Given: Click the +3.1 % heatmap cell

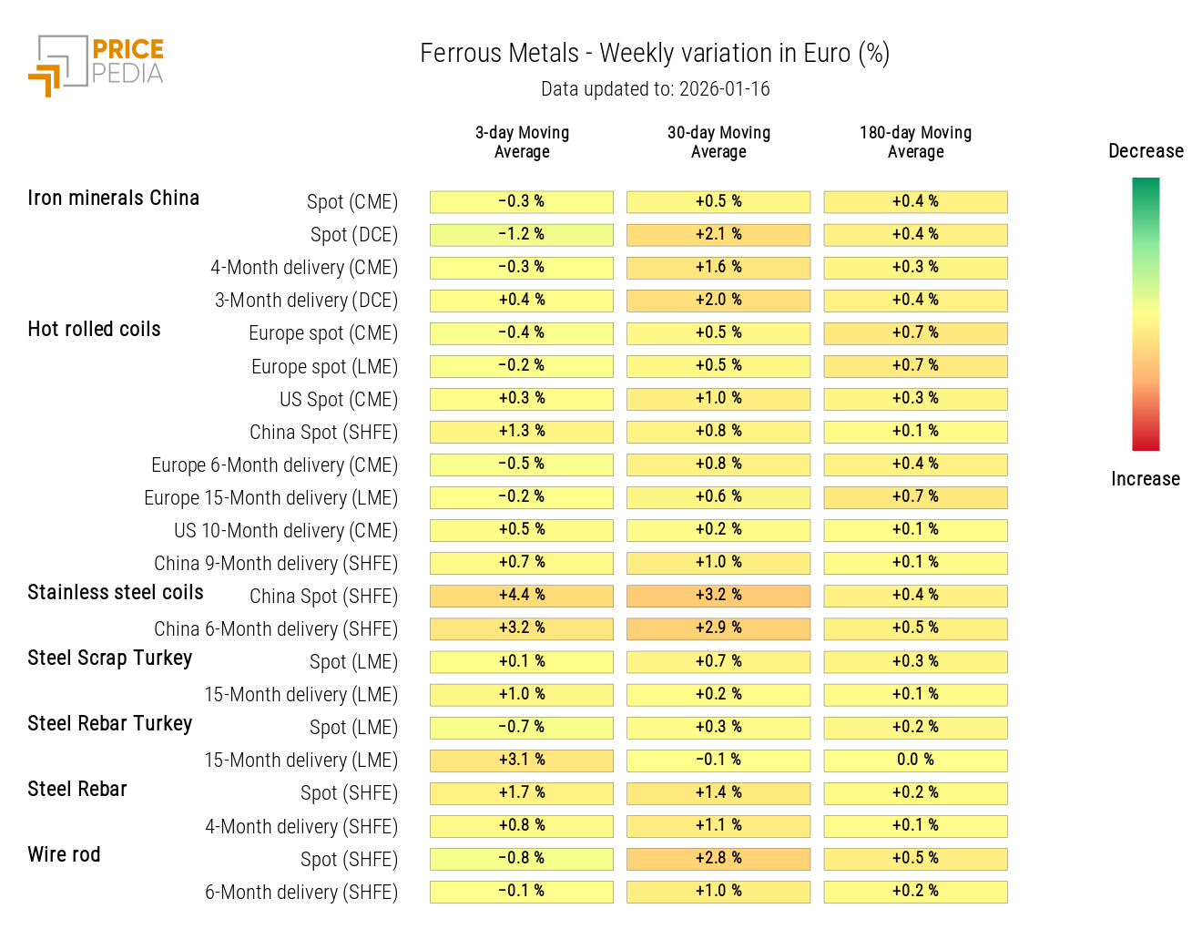Looking at the screenshot, I should point(522,760).
